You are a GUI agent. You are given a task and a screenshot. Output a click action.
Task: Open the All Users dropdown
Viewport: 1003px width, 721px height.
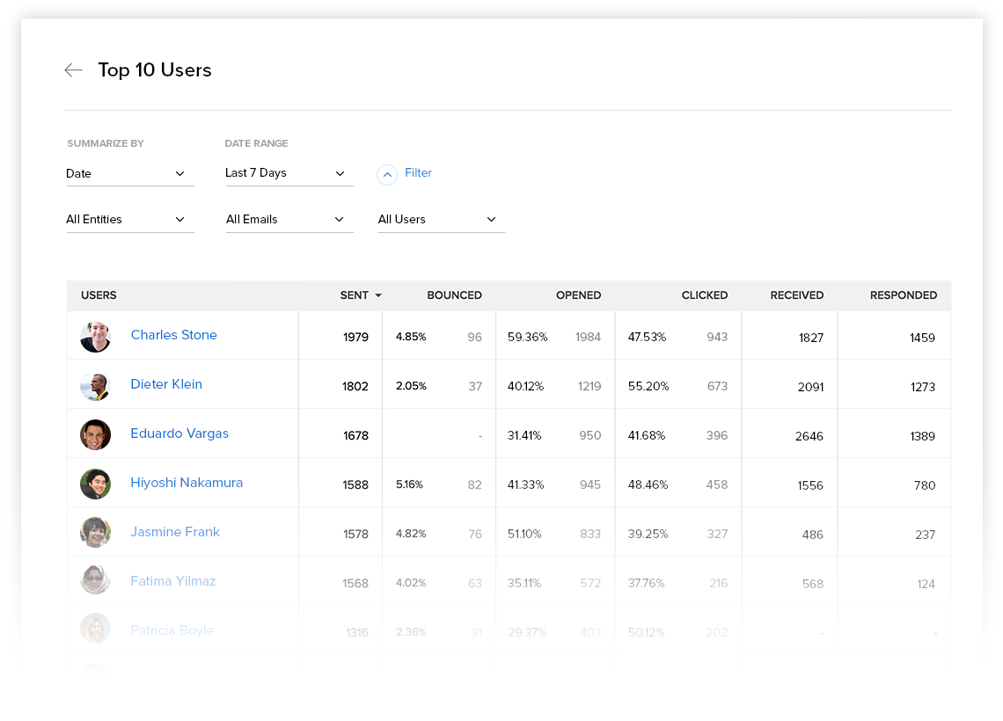[x=441, y=220]
